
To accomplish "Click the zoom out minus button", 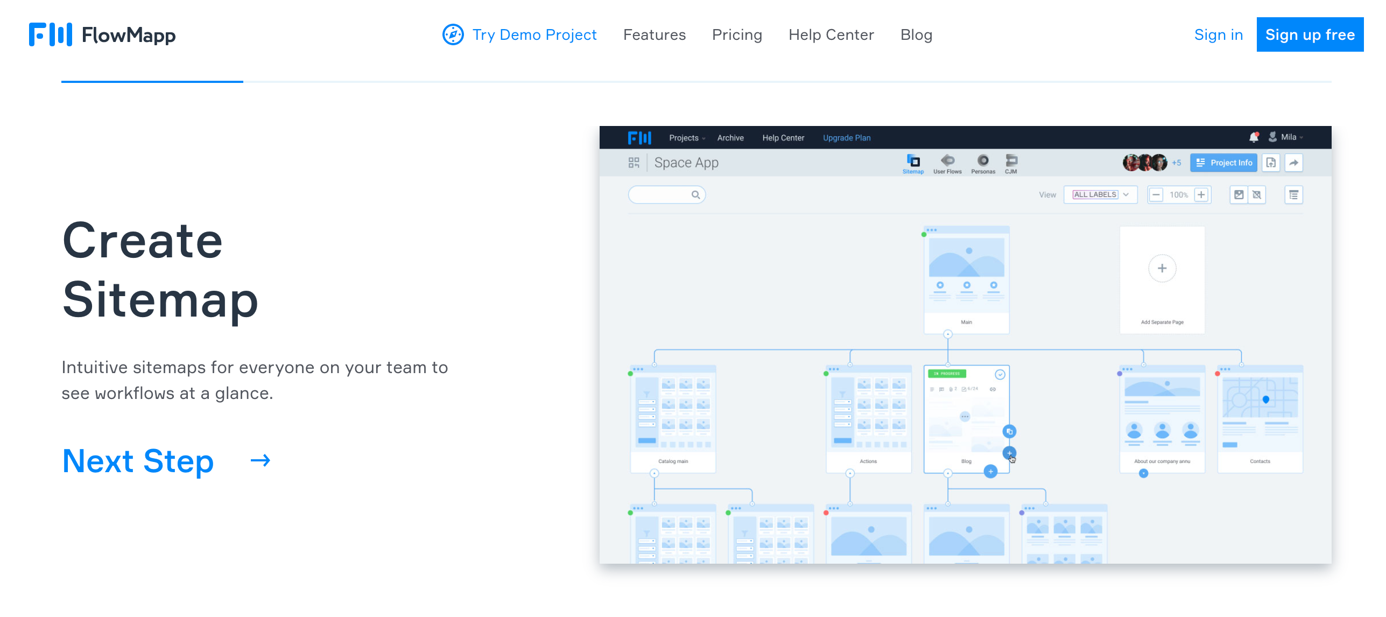I will point(1156,195).
